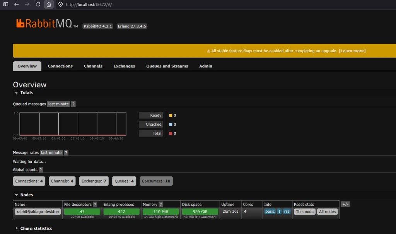
Task: Click the File descriptors help icon
Action: (95, 204)
